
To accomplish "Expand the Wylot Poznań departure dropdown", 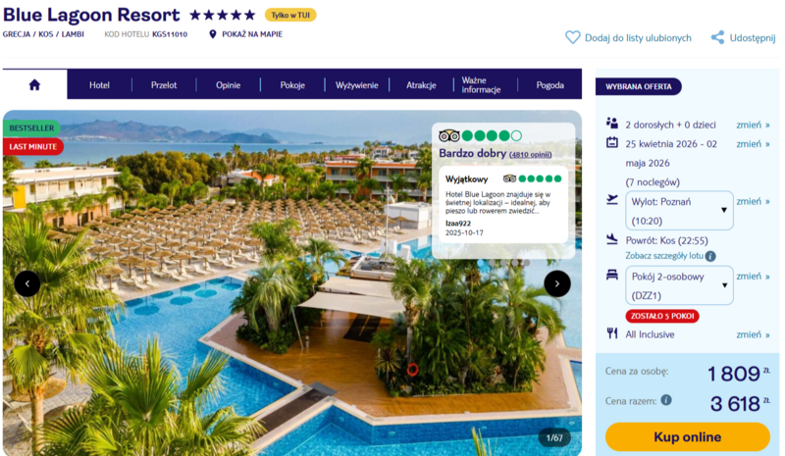I will tap(679, 211).
